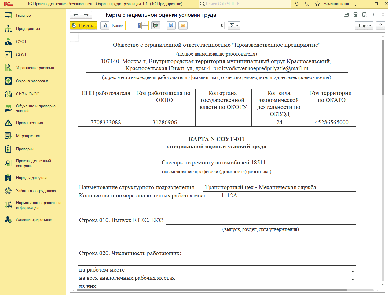The image size is (388, 295).
Task: Close the Карта специальной оценки tab
Action: (x=383, y=15)
